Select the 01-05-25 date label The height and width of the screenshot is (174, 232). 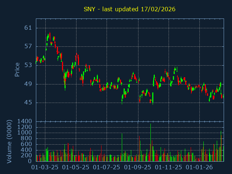click(76, 167)
